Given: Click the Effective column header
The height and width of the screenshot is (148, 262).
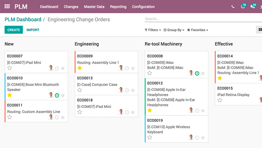Looking at the screenshot, I should tap(224, 44).
